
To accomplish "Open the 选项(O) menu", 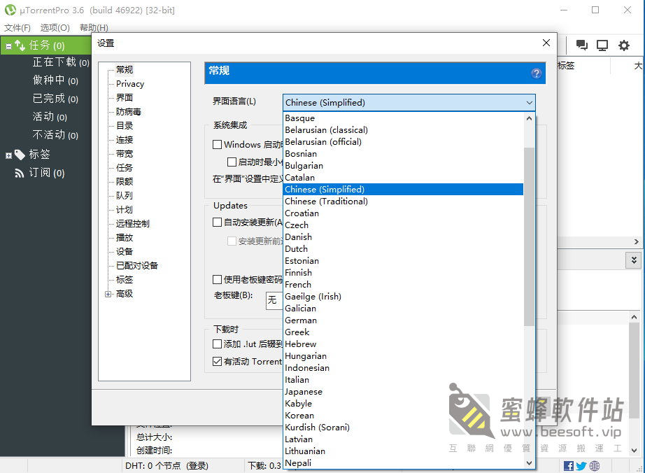I will tap(55, 27).
